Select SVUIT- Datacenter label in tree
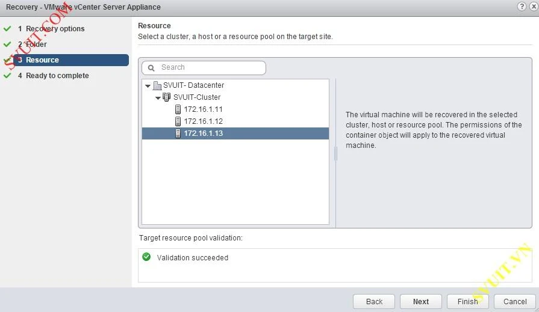 pos(193,85)
